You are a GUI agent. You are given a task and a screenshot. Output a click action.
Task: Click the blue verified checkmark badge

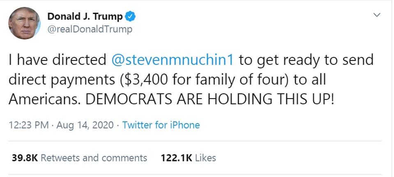[x=131, y=16]
